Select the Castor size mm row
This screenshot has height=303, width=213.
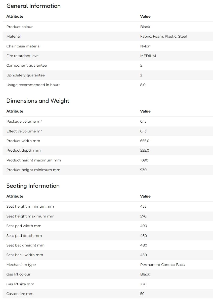[x=108, y=294]
